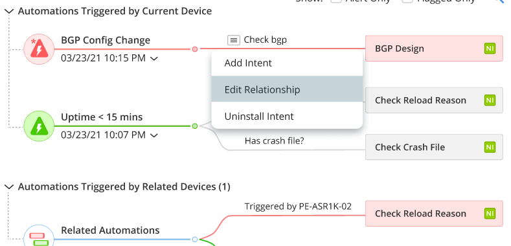Image resolution: width=511 pixels, height=246 pixels.
Task: Collapse Automations Triggered by Current Device section
Action: (10, 12)
